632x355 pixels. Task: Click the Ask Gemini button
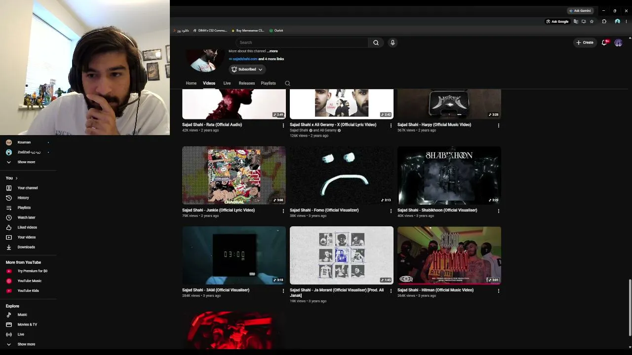pyautogui.click(x=580, y=11)
